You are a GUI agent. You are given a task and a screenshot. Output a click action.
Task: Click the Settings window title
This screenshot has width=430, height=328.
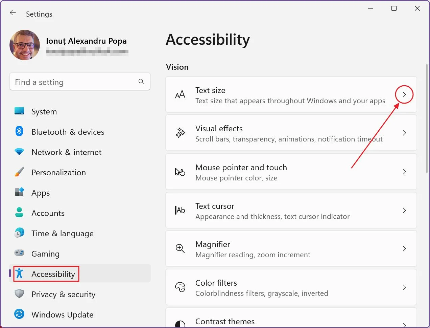(39, 14)
